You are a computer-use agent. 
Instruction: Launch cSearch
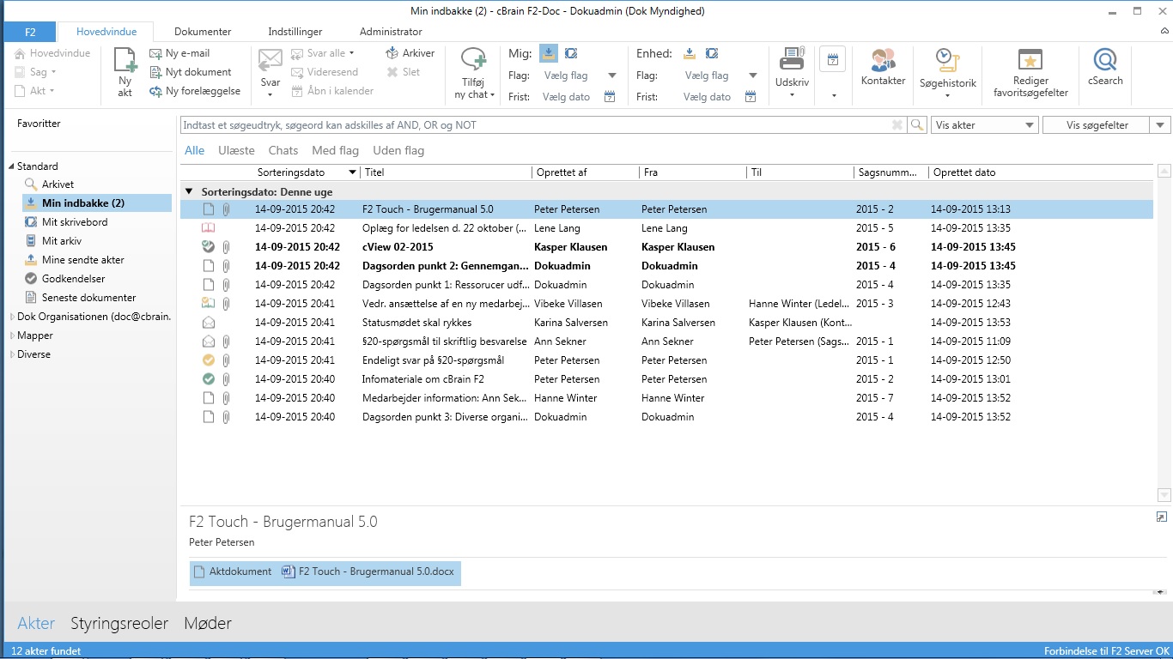[1105, 67]
